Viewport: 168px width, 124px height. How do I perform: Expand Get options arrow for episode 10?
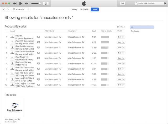pos(124,85)
